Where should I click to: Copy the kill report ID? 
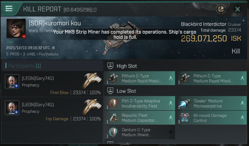[x=95, y=10]
